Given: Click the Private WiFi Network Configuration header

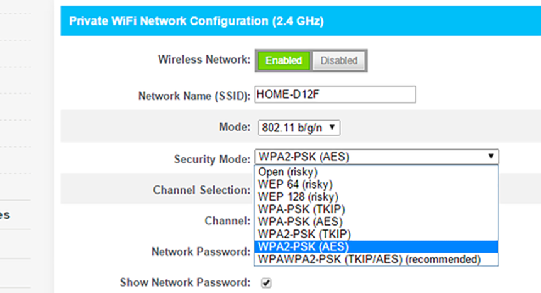Looking at the screenshot, I should pos(196,21).
